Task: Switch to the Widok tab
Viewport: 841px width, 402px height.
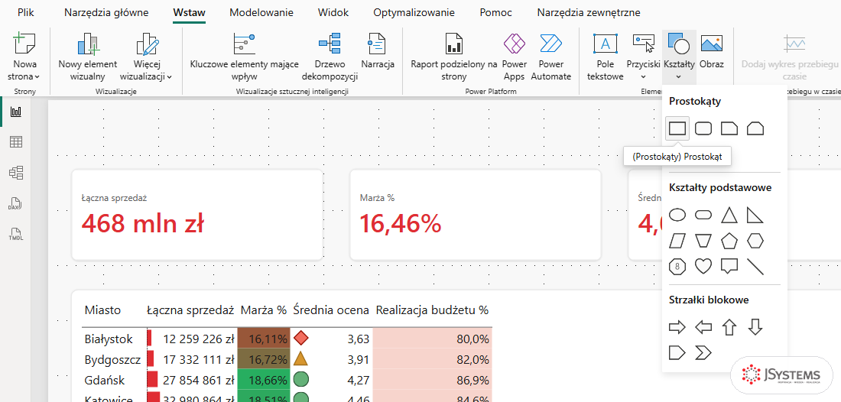Action: click(x=333, y=12)
